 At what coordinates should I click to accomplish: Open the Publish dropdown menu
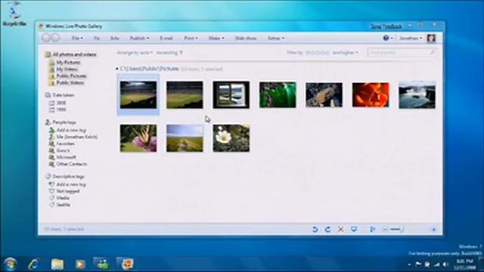(x=139, y=39)
